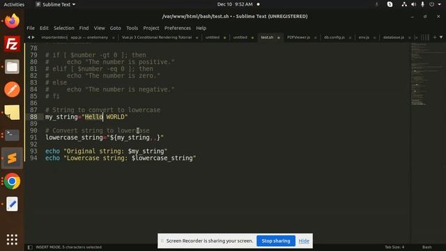Viewport: 446px width, 251px height.
Task: Open the Preferences menu
Action: [178, 28]
